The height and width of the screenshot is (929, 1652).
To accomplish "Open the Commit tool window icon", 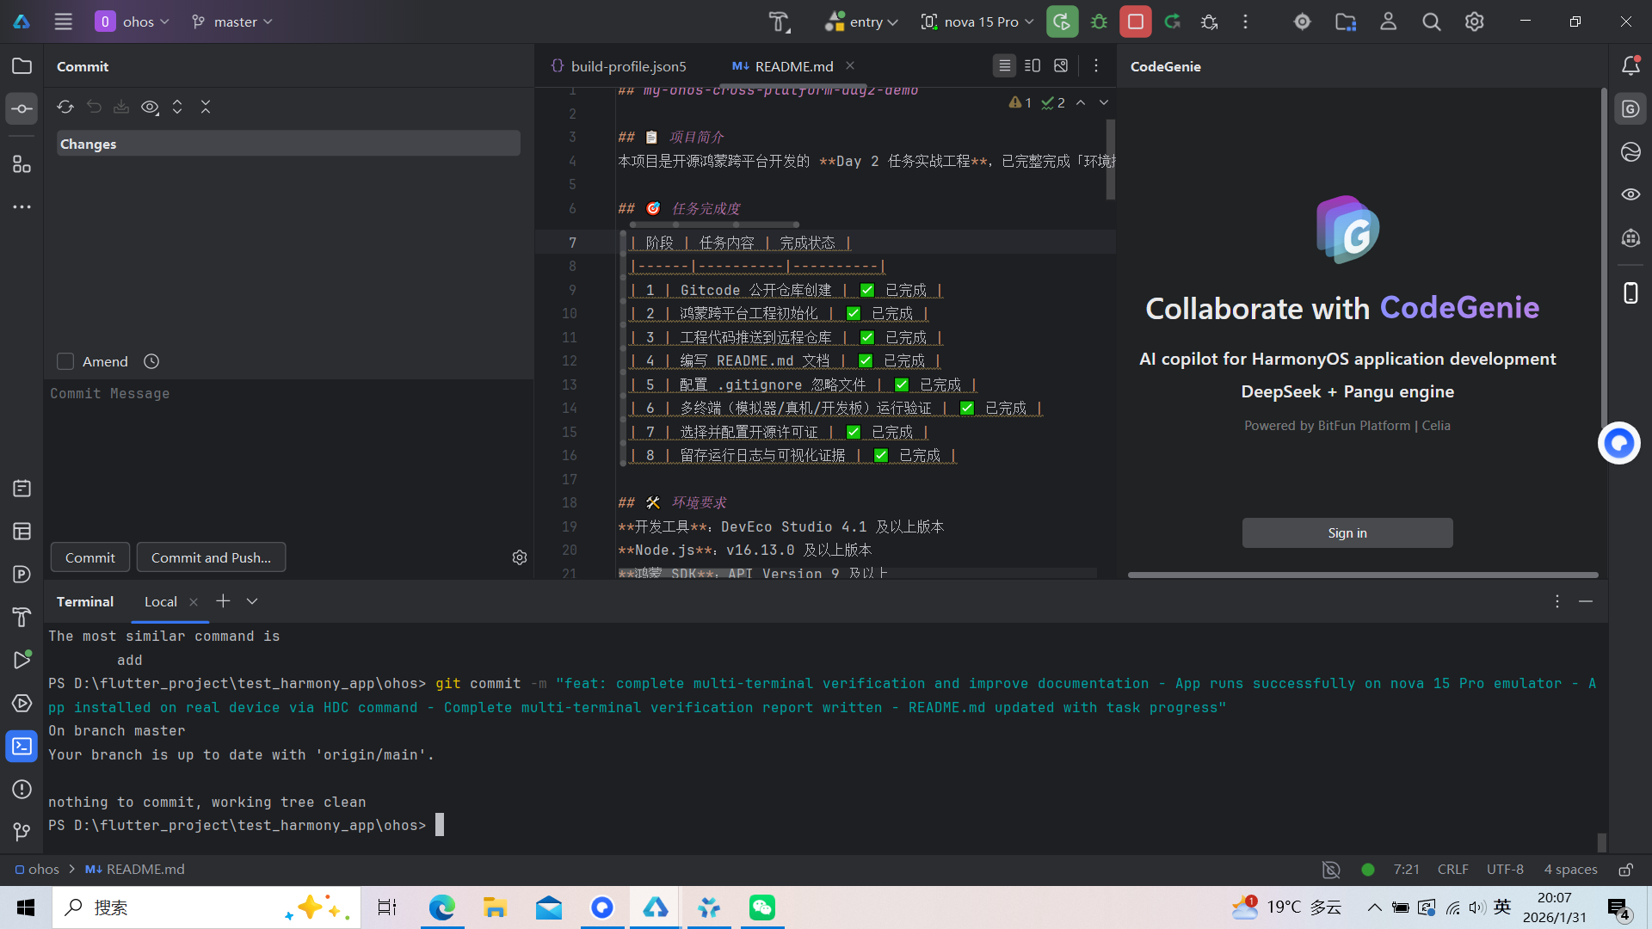I will point(22,109).
